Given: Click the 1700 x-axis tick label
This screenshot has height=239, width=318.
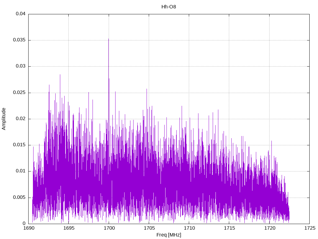Looking at the screenshot, I should (x=109, y=228).
